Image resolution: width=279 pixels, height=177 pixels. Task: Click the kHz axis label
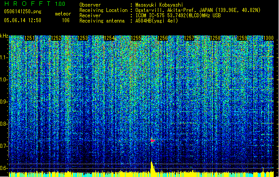4,36
